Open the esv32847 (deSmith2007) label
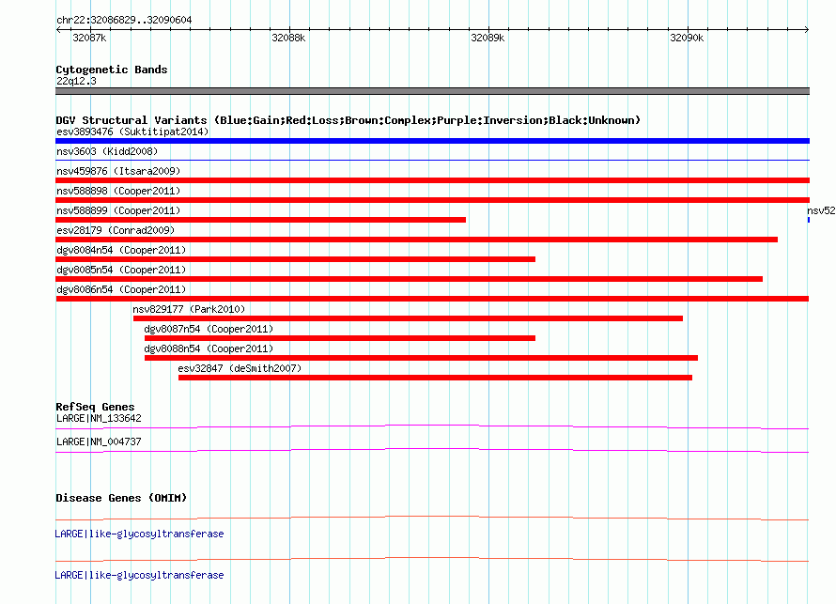The width and height of the screenshot is (836, 604). click(x=240, y=368)
